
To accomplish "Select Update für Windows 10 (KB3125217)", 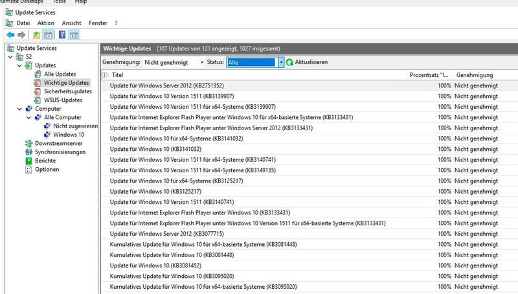I will point(310,191).
